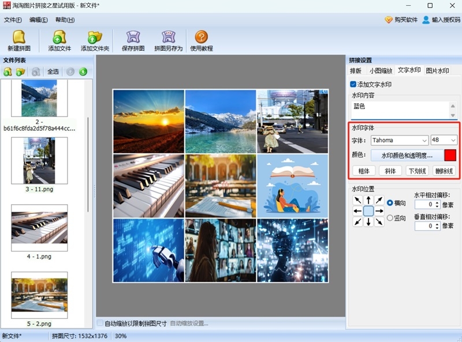
Task: Set watermark position to top arrow
Action: coord(368,200)
